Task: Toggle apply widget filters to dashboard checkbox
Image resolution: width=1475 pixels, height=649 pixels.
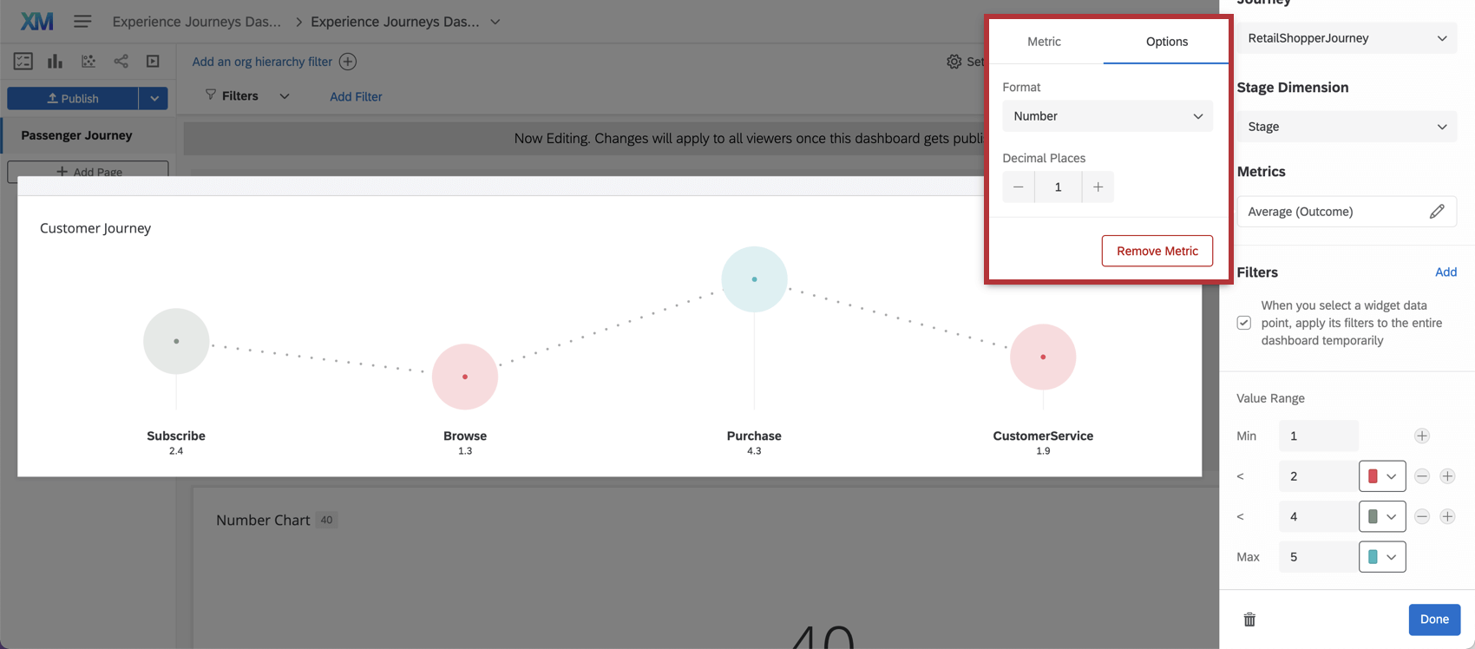Action: coord(1244,323)
